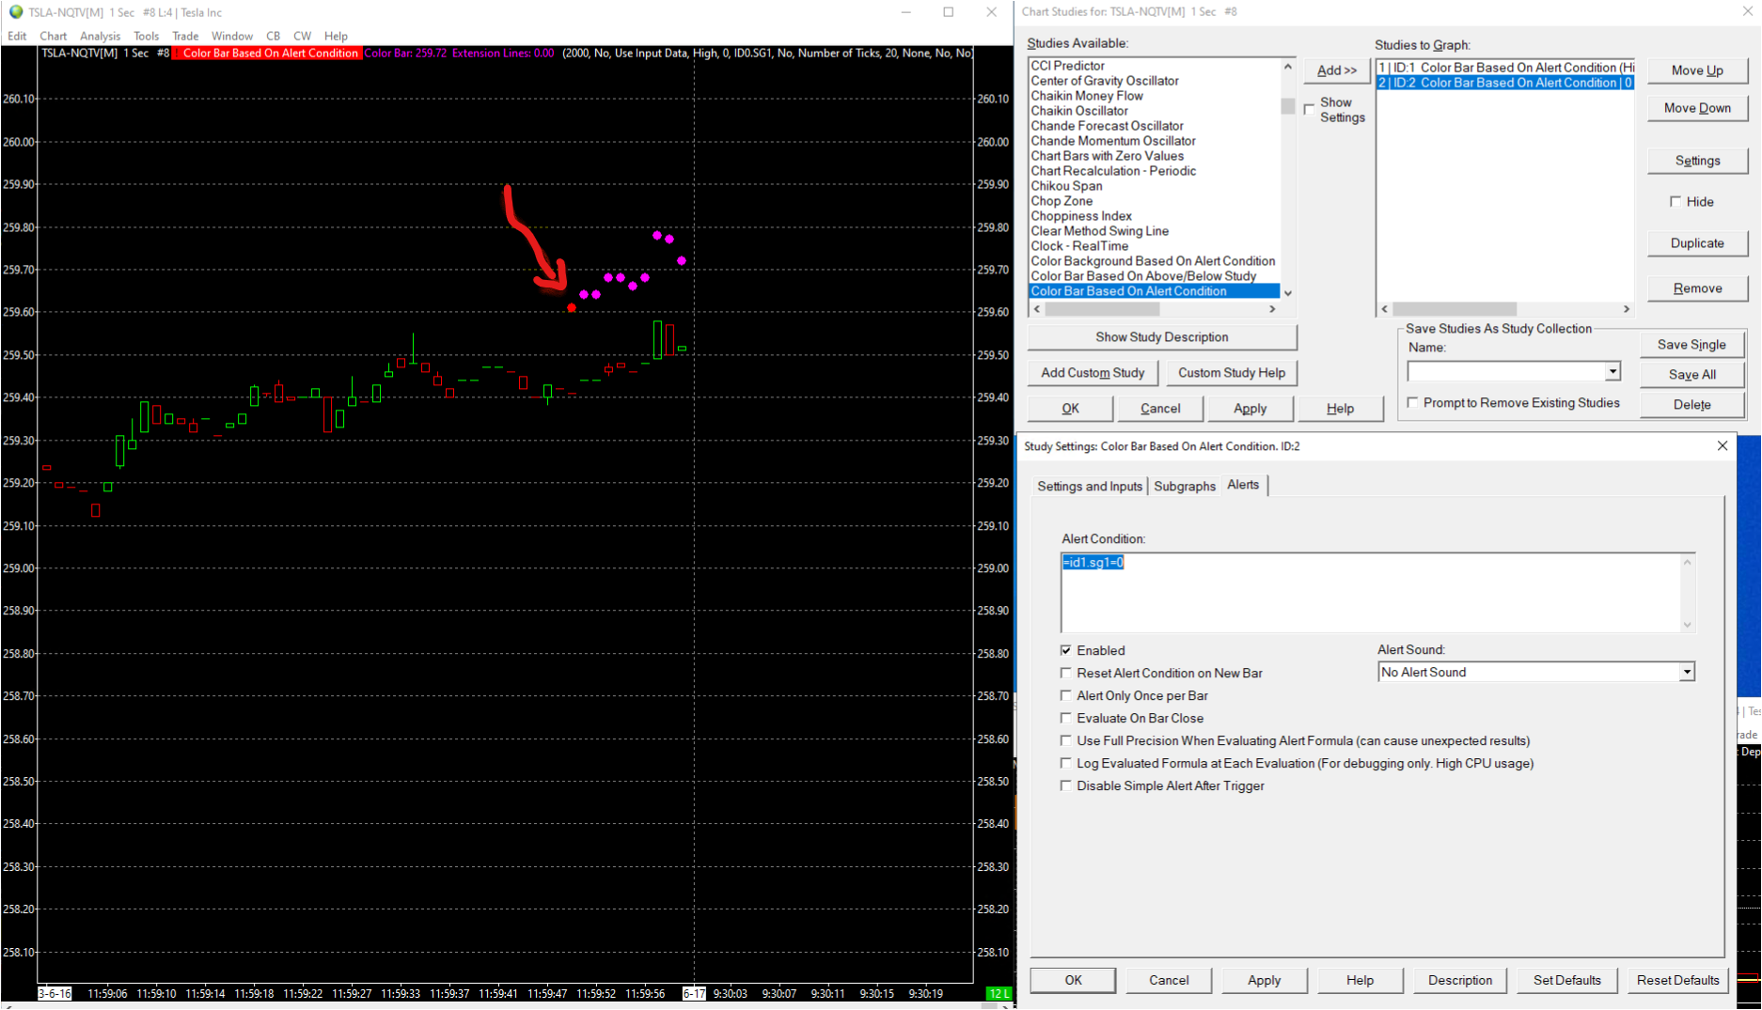Click Save All button

(x=1691, y=375)
